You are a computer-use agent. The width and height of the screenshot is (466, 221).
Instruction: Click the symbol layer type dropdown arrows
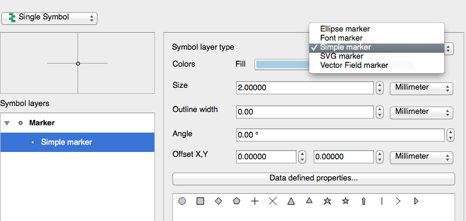coord(449,49)
